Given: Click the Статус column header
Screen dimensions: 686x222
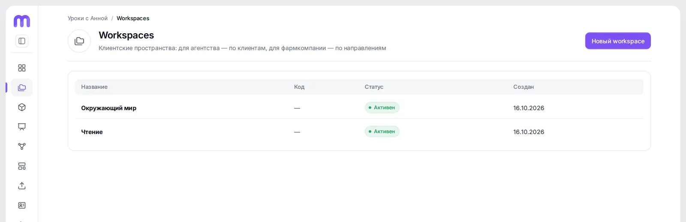Looking at the screenshot, I should [x=374, y=87].
